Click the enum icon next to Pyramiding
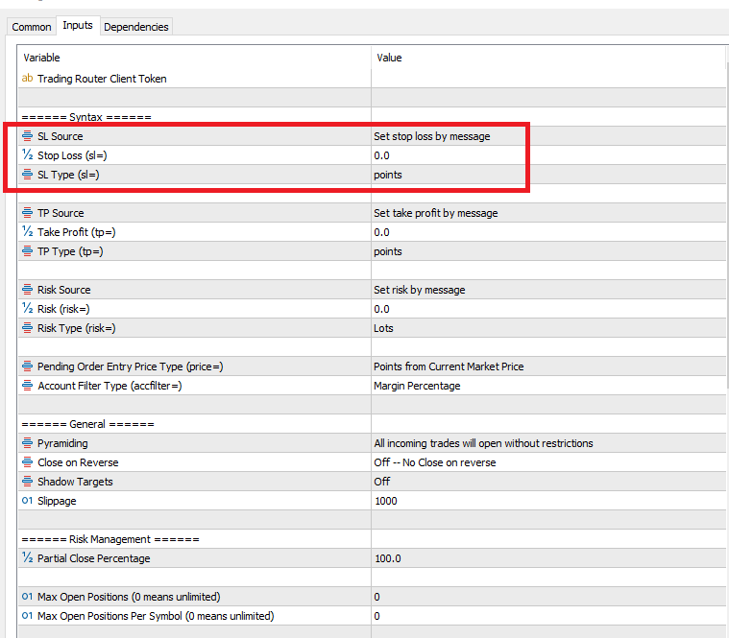 (28, 443)
